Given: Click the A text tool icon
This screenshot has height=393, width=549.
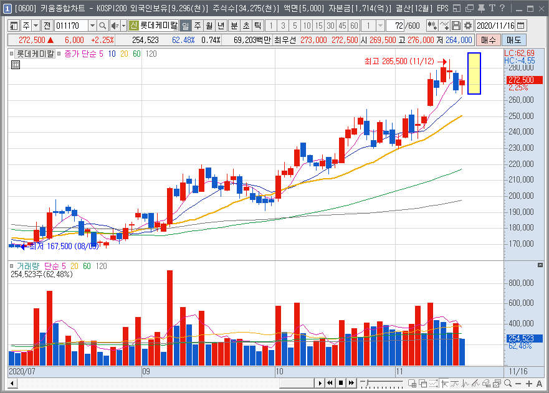Looking at the screenshot, I should (x=539, y=384).
